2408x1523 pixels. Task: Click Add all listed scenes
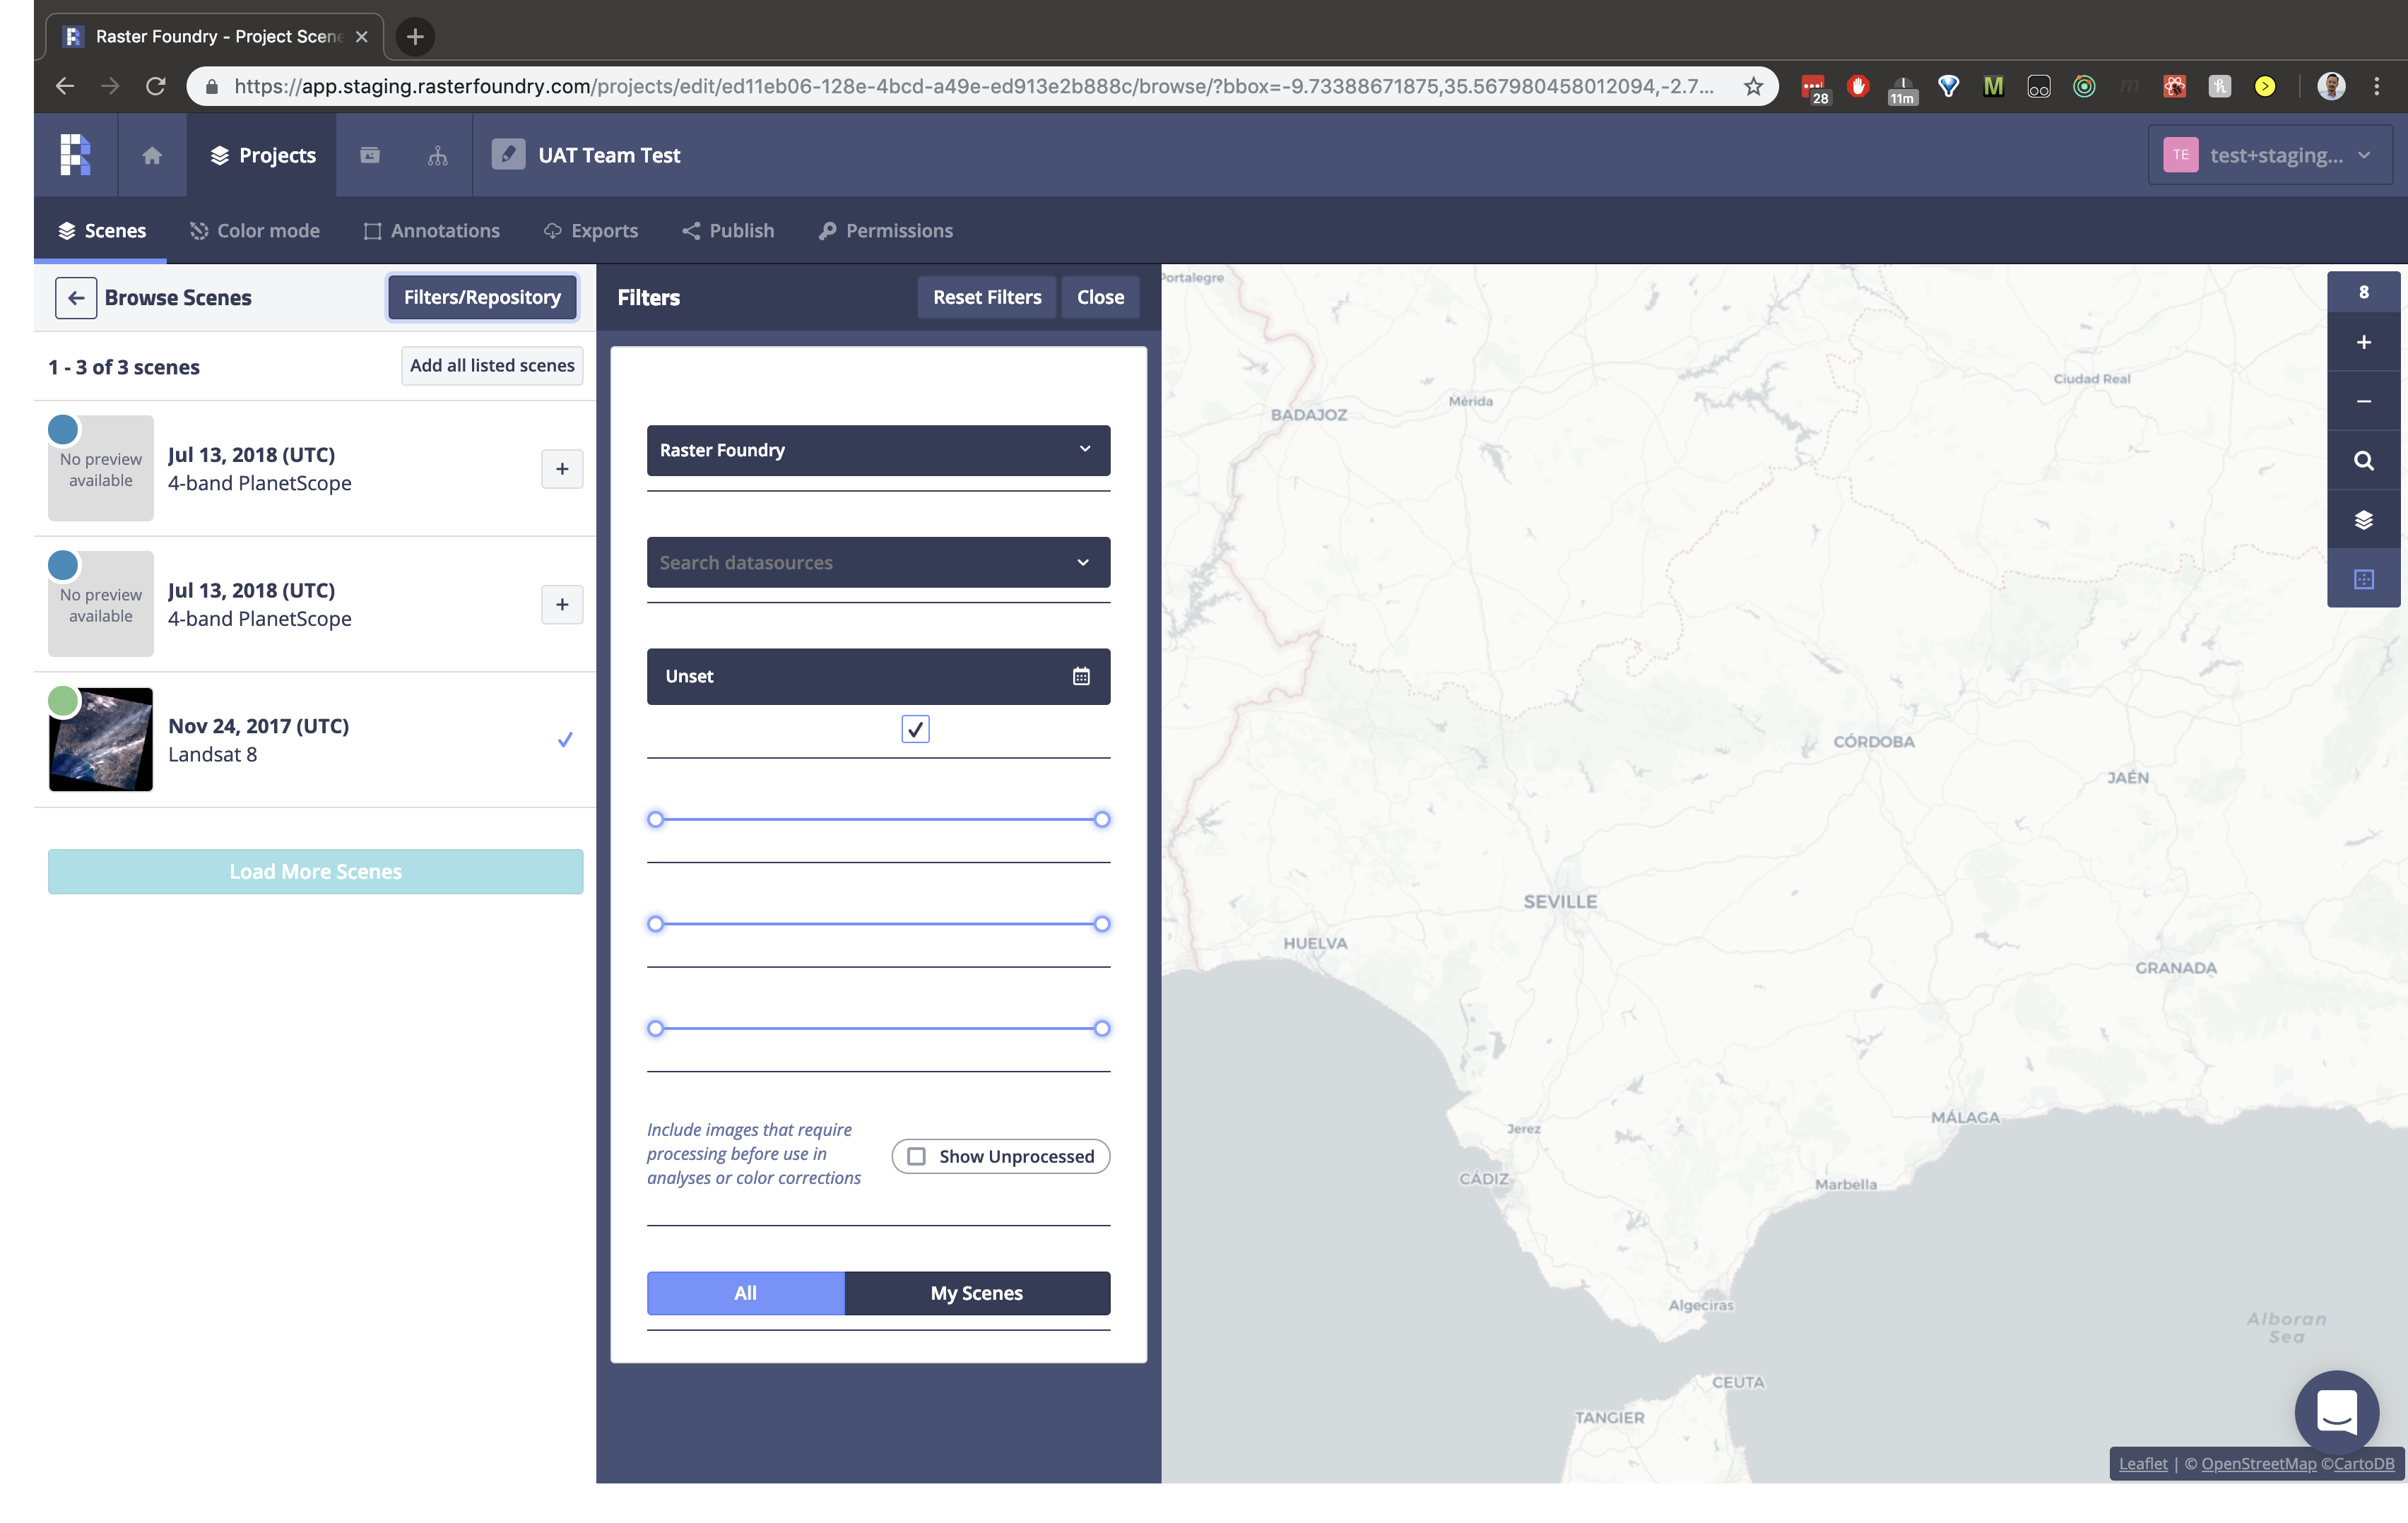(492, 366)
